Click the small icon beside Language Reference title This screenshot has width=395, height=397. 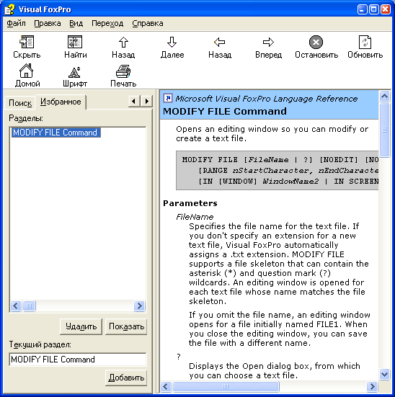pyautogui.click(x=168, y=98)
